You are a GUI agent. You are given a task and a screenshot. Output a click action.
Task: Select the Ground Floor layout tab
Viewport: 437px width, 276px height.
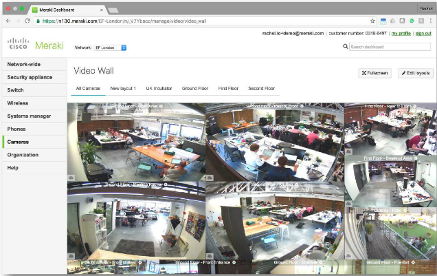195,89
